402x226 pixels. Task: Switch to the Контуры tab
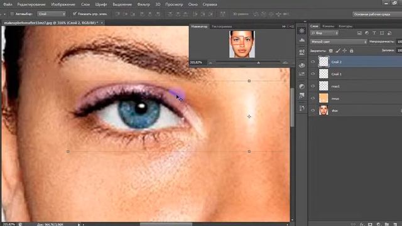pyautogui.click(x=345, y=26)
